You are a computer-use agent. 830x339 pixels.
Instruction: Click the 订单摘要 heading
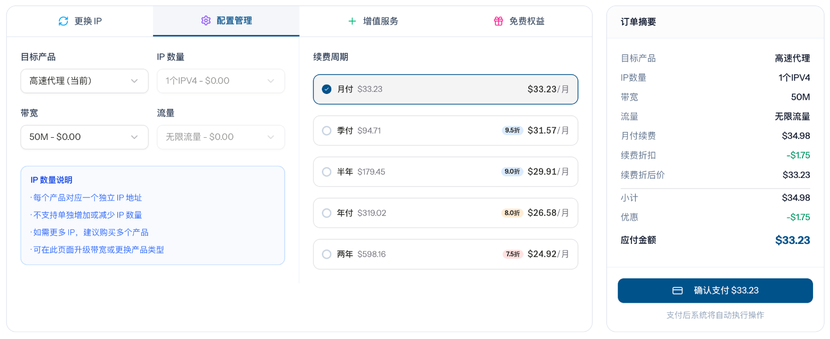[638, 22]
